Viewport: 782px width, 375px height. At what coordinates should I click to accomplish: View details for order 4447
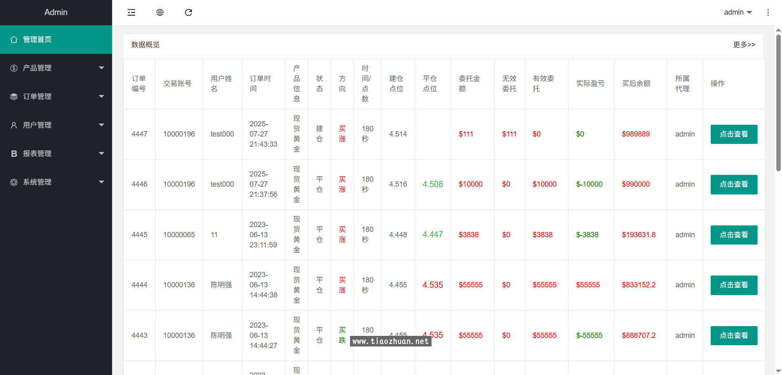pyautogui.click(x=734, y=134)
